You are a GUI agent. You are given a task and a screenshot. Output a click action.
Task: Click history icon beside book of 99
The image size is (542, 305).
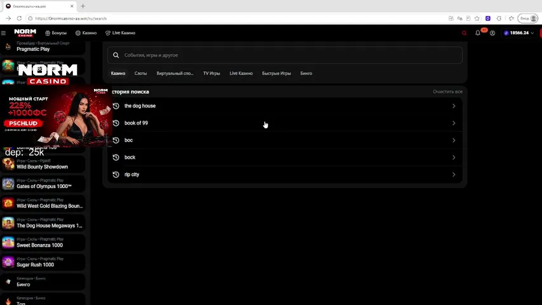116,123
